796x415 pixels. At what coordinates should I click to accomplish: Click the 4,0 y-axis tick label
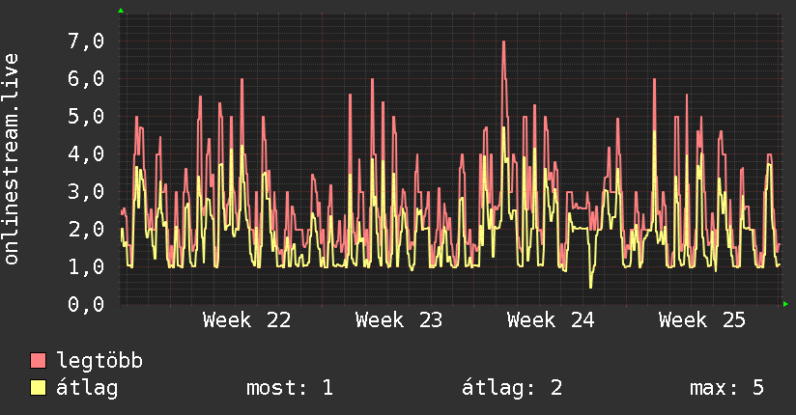click(x=86, y=153)
